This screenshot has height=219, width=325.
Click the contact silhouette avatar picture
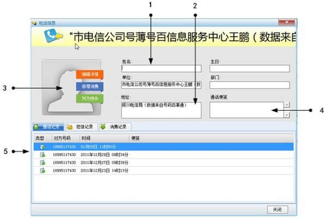tap(72, 87)
